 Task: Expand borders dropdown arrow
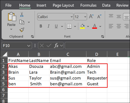point(75,26)
